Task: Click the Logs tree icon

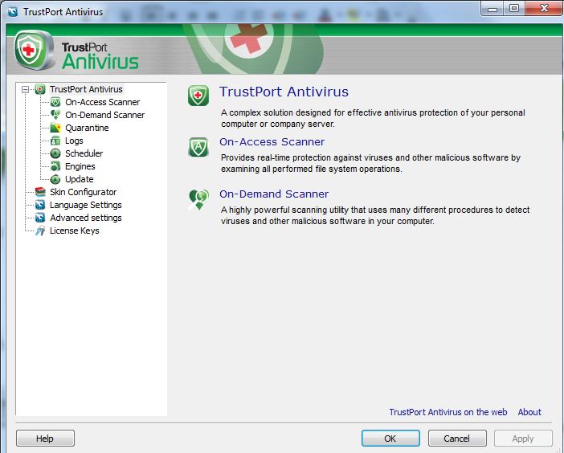Action: (x=55, y=141)
